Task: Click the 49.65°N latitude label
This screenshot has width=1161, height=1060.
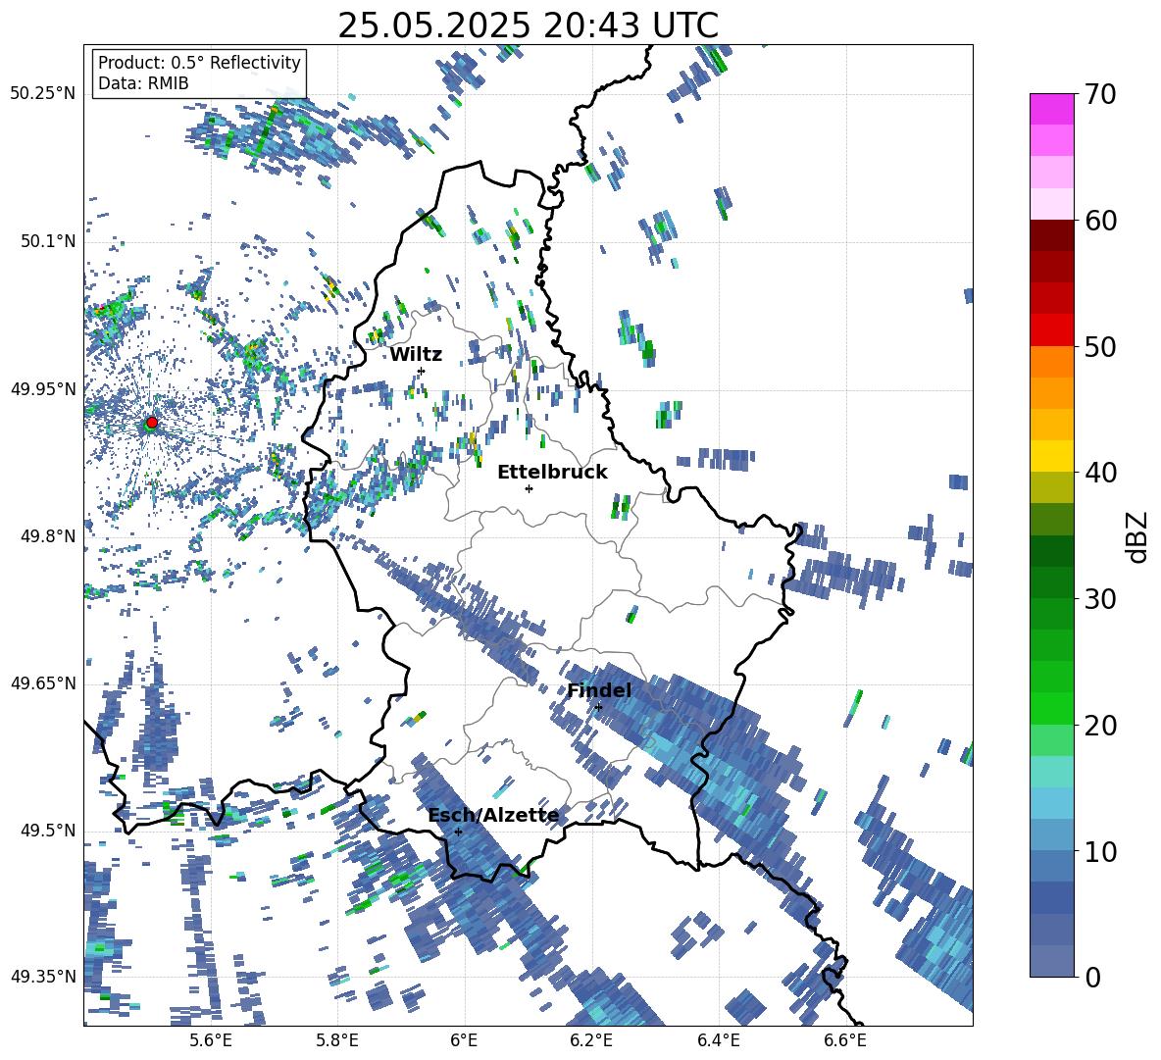Action: click(43, 683)
